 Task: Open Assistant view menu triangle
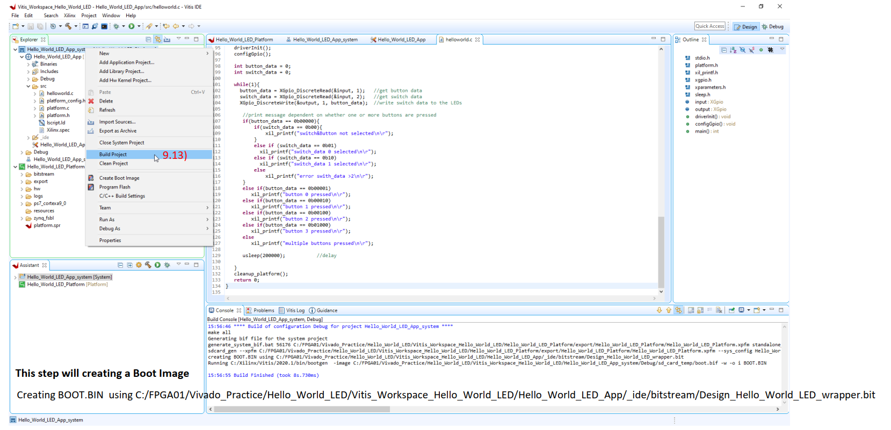tap(179, 264)
